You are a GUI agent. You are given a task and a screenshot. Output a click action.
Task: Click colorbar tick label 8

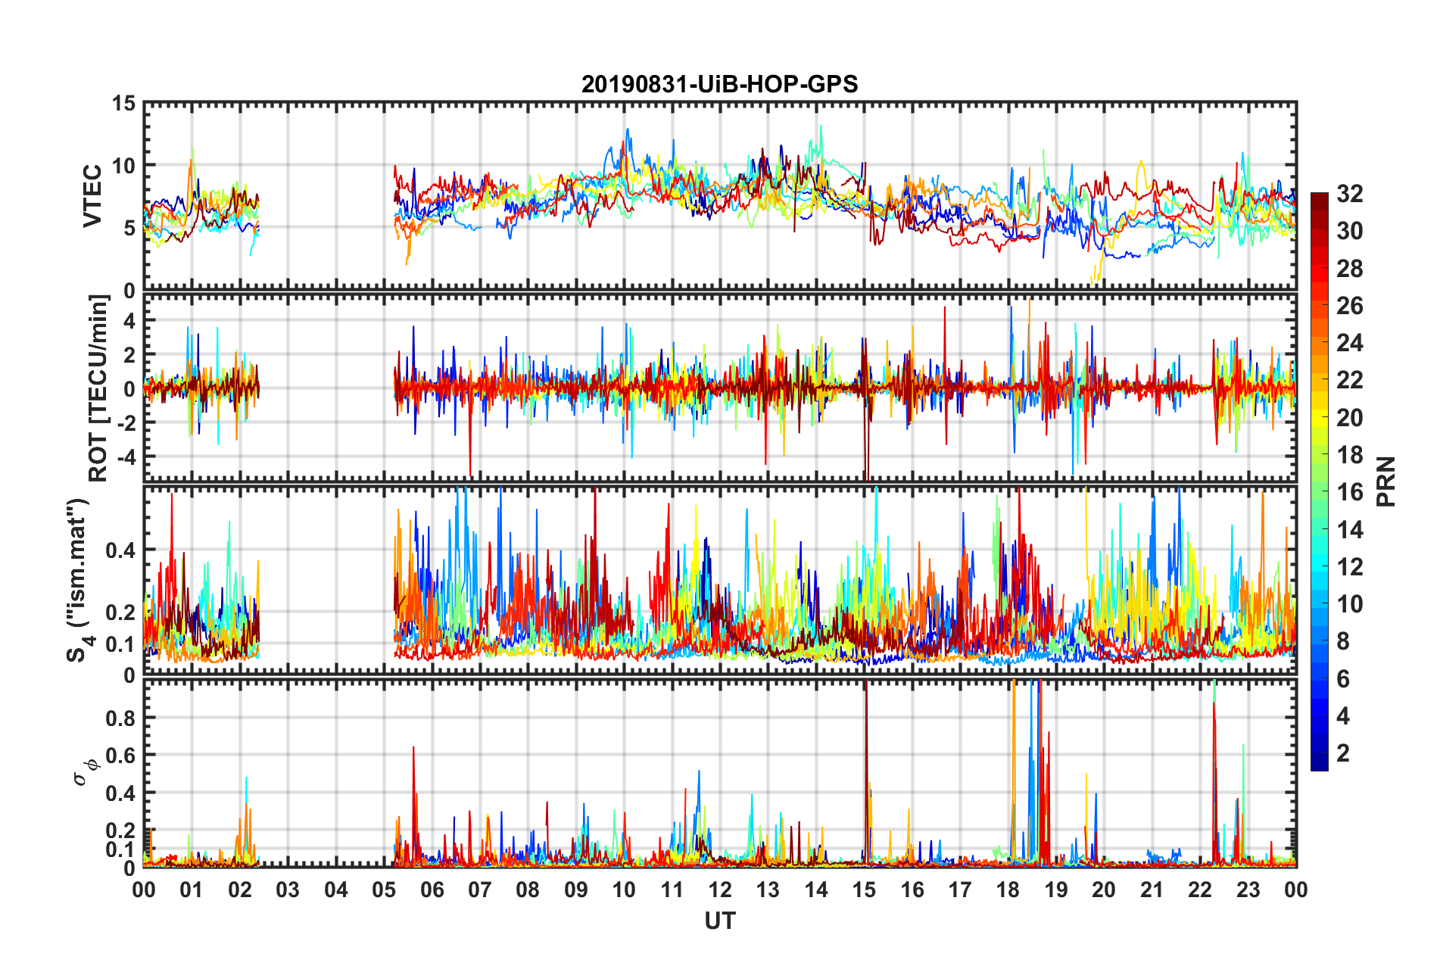(x=1343, y=641)
